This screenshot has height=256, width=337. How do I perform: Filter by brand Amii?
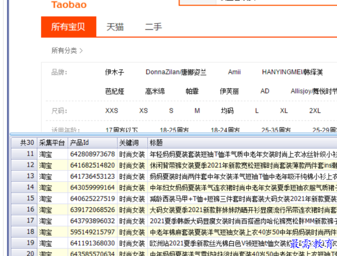coord(234,72)
